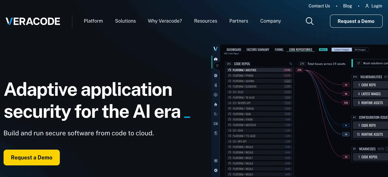Screen dimensions: 388x177
Task: Click the Login link with user icon
Action: pyautogui.click(x=373, y=6)
